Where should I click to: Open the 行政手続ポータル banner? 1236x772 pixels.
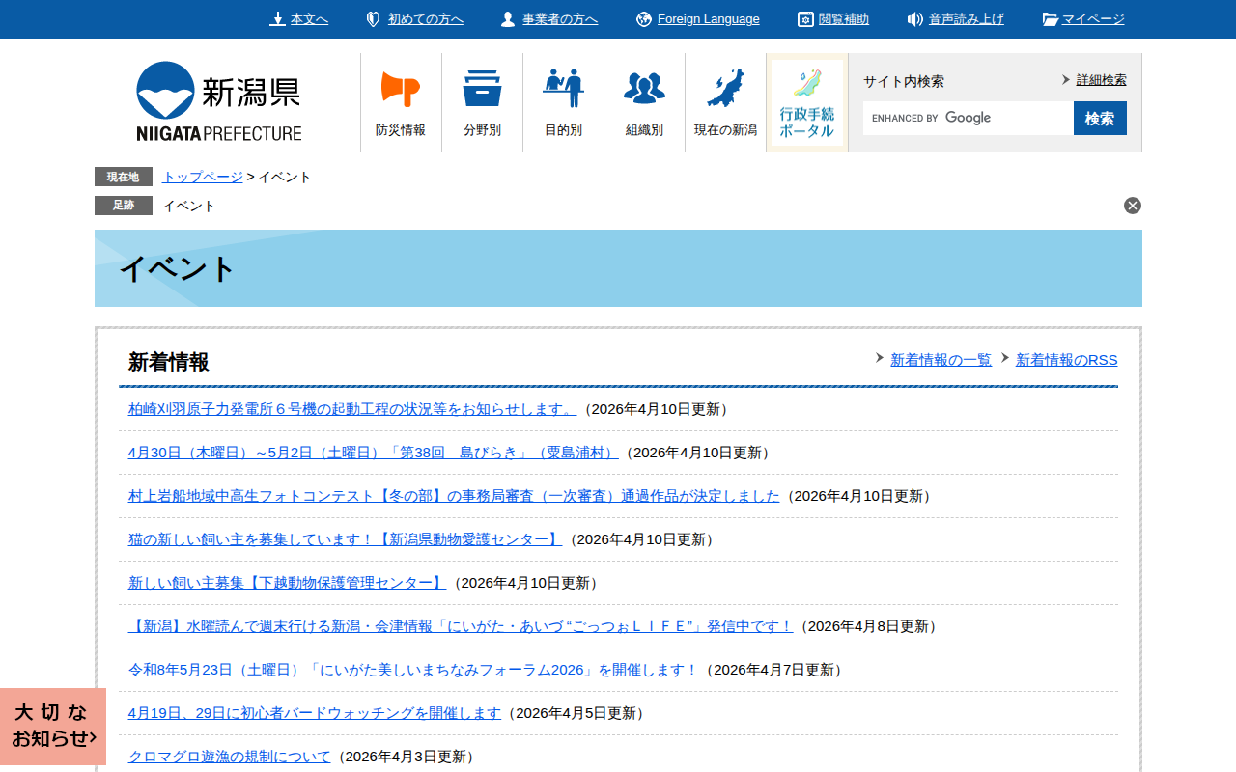point(806,102)
